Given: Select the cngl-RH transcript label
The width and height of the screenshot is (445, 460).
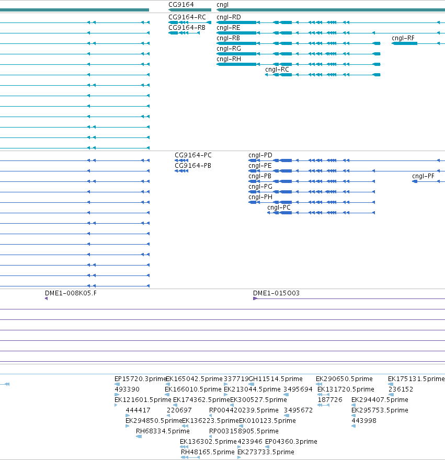Looking at the screenshot, I should coord(229,59).
